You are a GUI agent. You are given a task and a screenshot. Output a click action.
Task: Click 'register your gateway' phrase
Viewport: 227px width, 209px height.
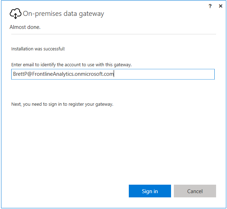91,104
